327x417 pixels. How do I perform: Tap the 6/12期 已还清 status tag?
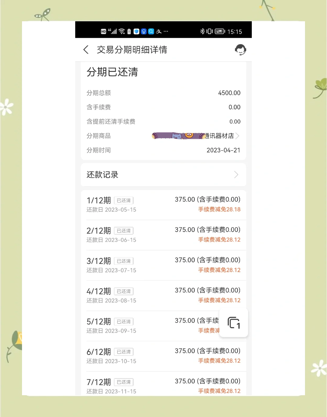[124, 352]
